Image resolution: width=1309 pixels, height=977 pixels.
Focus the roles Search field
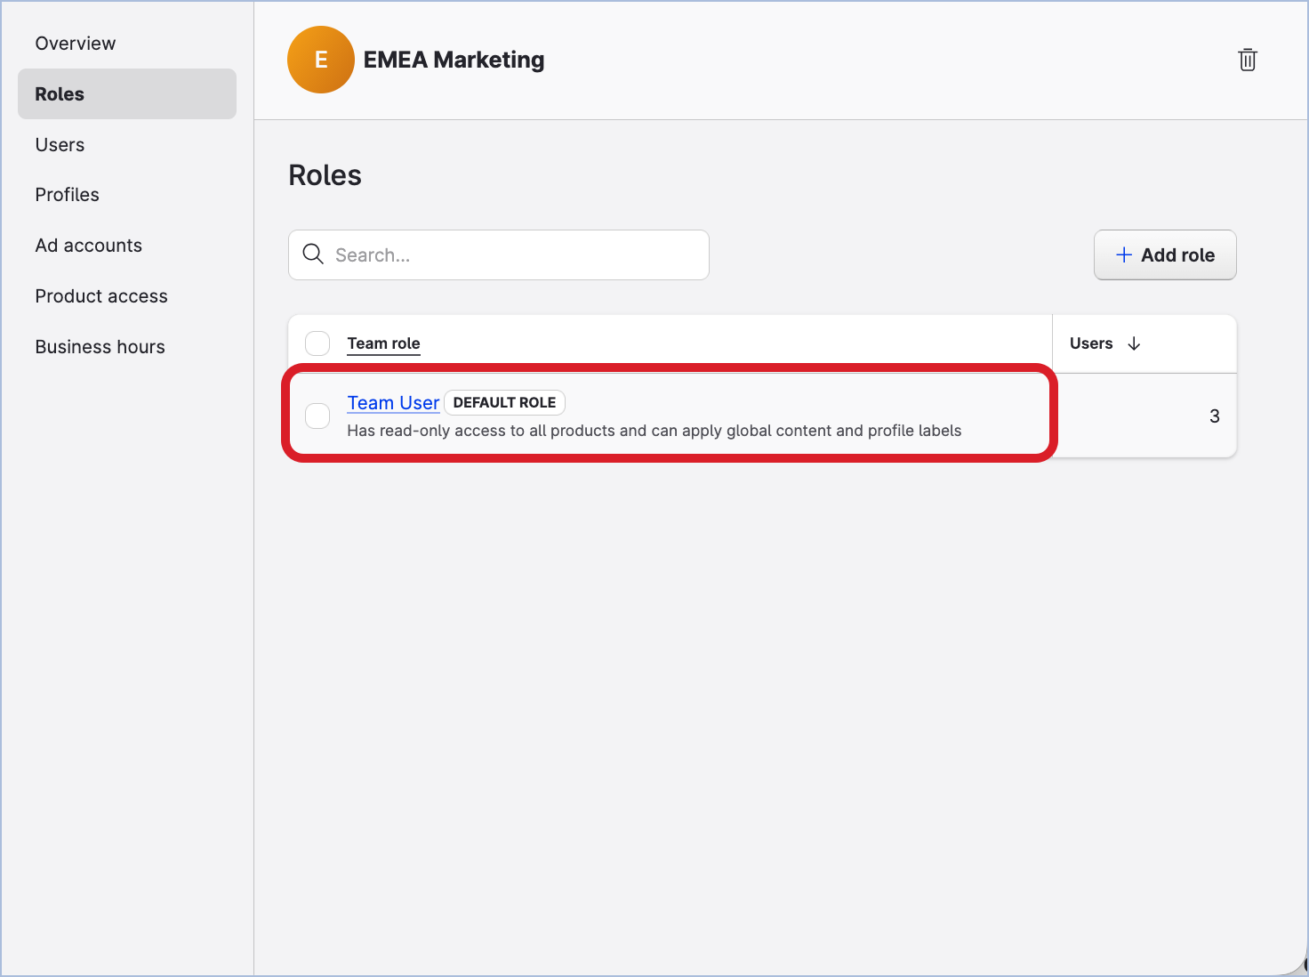511,255
